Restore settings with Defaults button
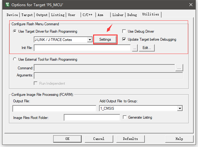 pos(131,139)
